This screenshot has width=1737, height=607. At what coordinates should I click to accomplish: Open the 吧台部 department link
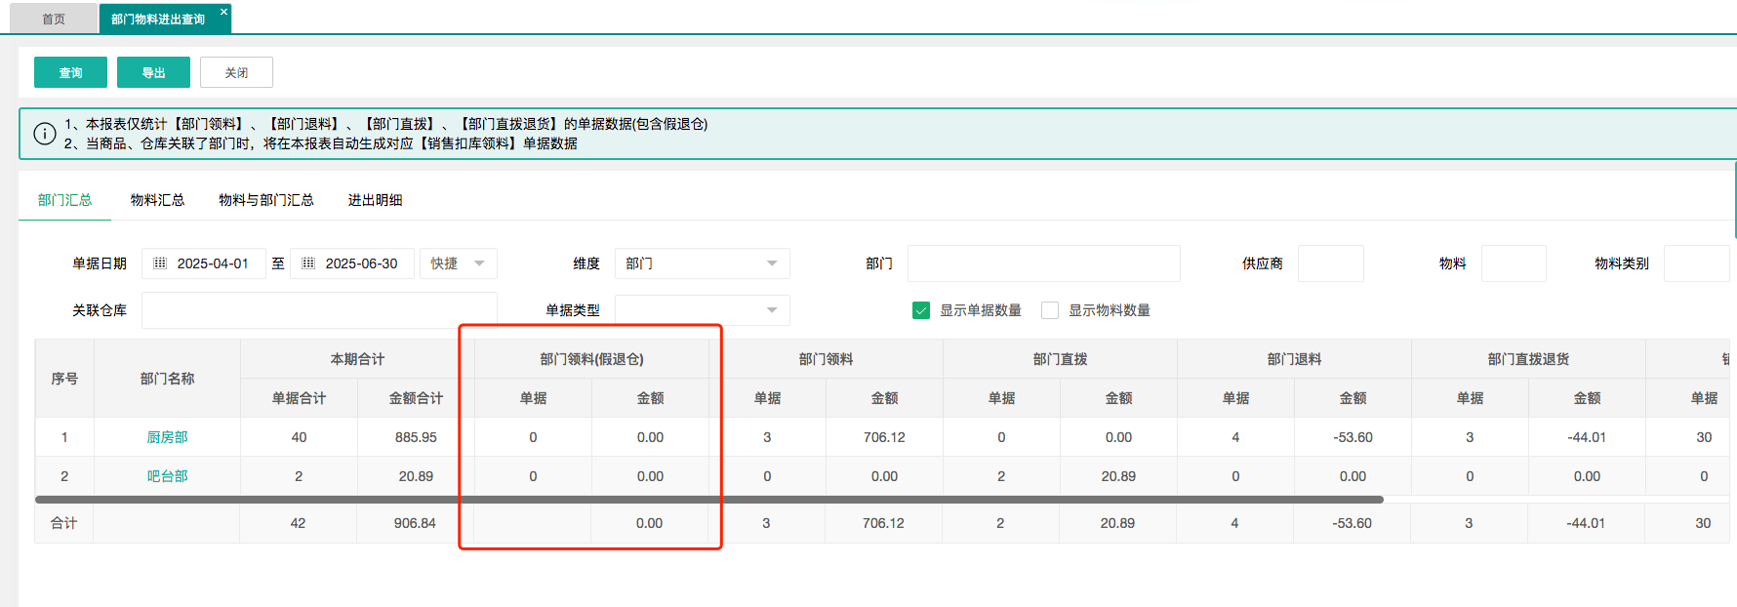(x=167, y=476)
